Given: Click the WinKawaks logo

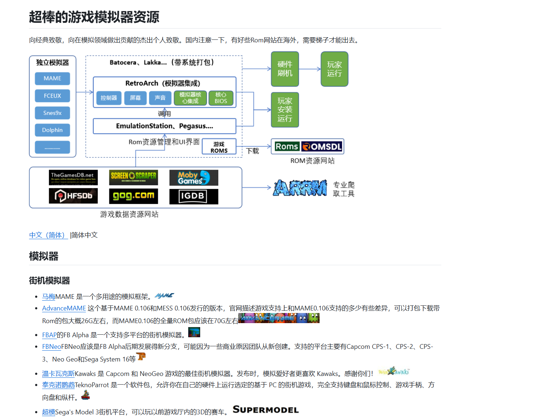Looking at the screenshot, I should [x=394, y=371].
